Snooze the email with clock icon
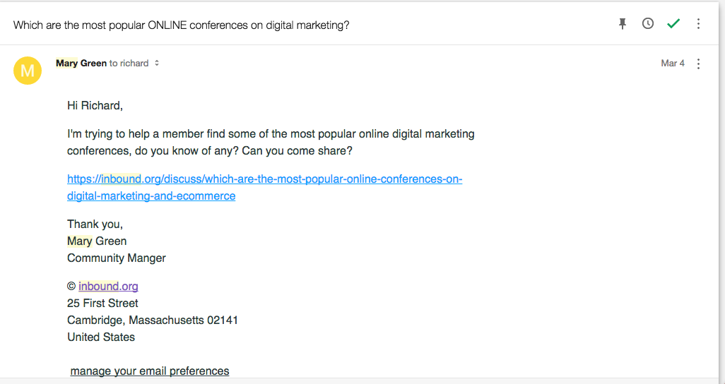The width and height of the screenshot is (725, 384). [x=648, y=23]
